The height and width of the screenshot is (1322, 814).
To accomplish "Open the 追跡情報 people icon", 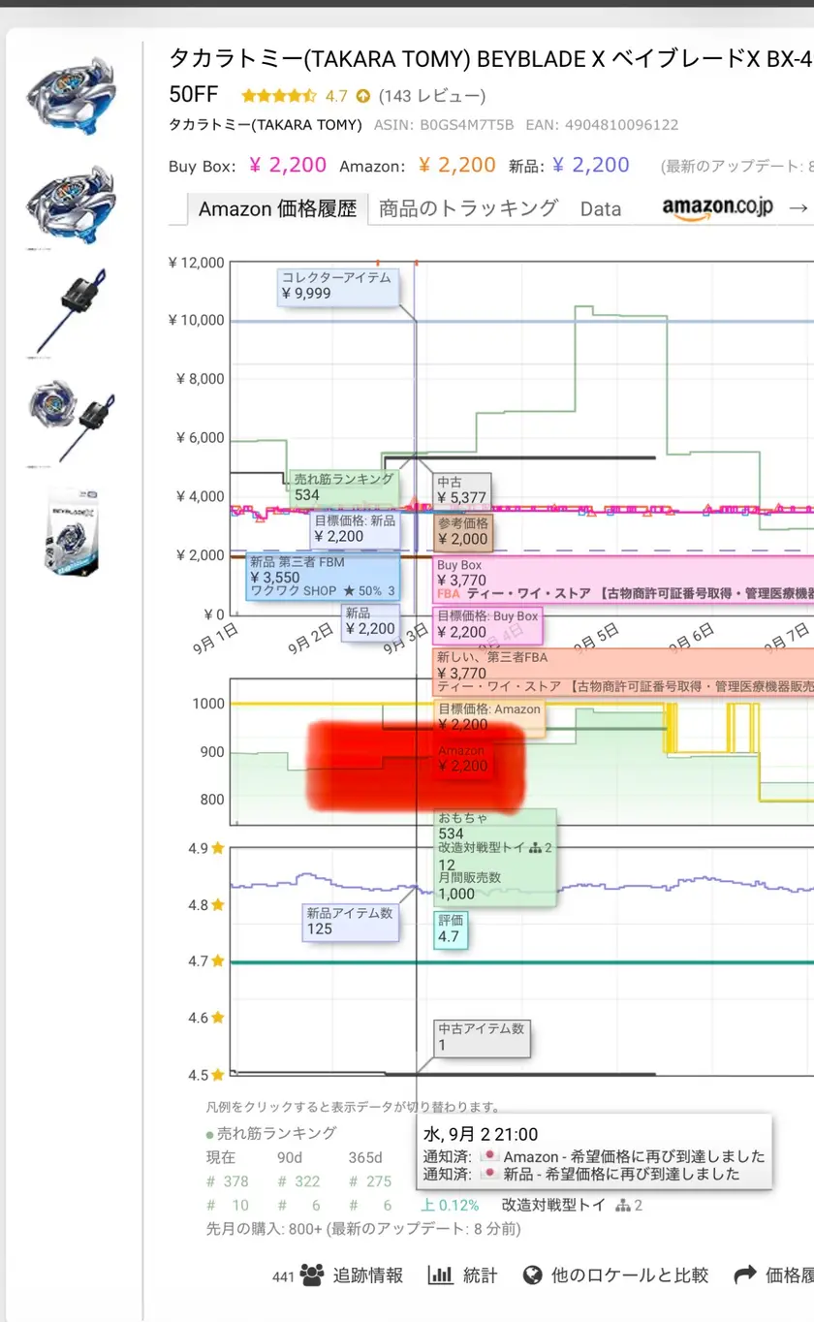I will click(311, 1275).
